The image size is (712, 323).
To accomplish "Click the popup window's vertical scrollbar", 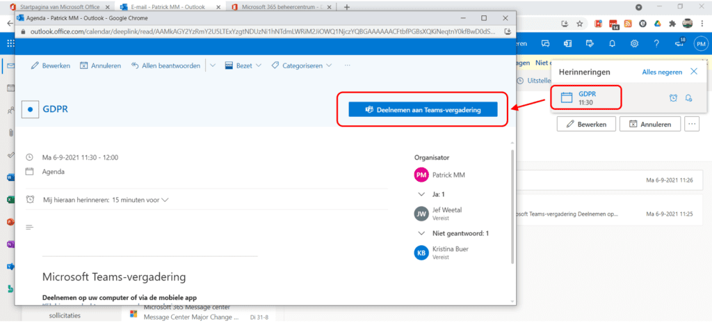I will (x=512, y=207).
